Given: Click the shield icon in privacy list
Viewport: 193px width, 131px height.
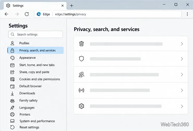Looking at the screenshot, I should [81, 59].
